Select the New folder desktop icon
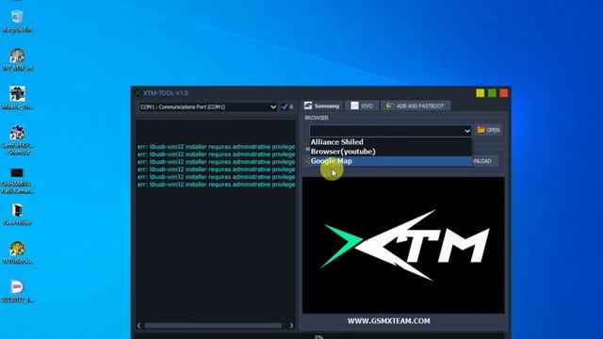The image size is (603, 339). (17, 215)
